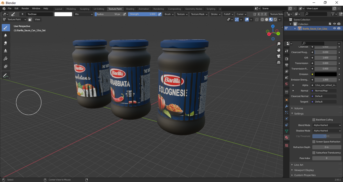Switch to the Shading workspace tab
Viewport: 343px width, 182px height.
(x=130, y=9)
